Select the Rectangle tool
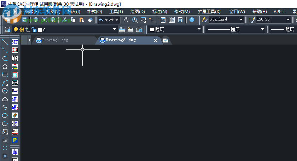297x161 pixels. [x=5, y=75]
